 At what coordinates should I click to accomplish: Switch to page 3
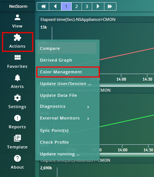(87, 6)
